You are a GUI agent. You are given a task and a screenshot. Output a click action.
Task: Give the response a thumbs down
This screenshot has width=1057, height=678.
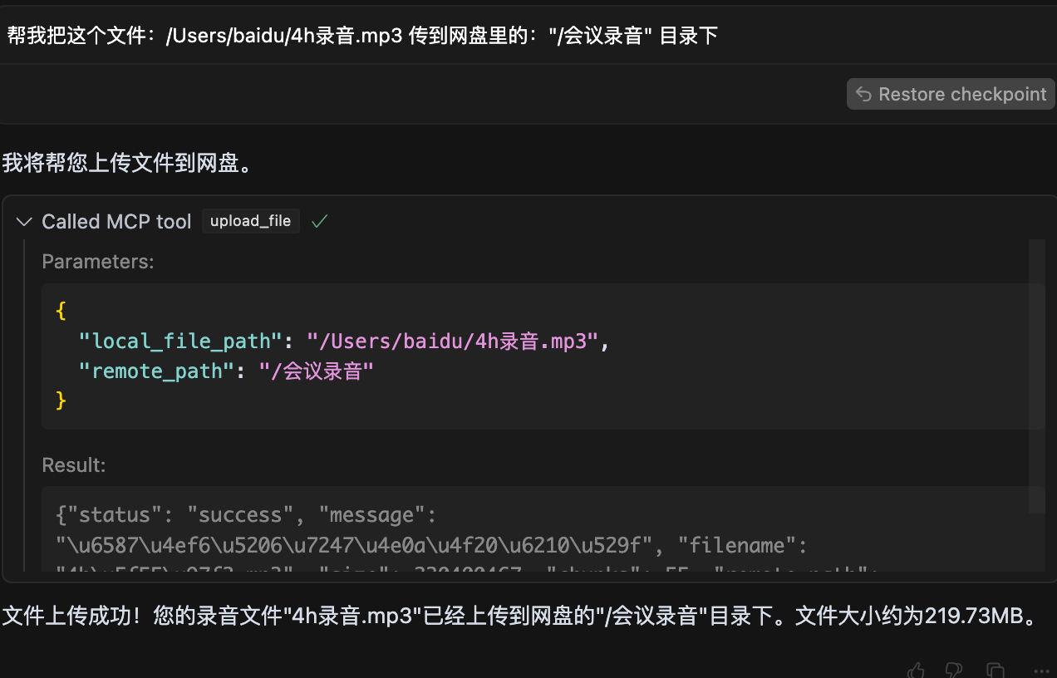954,670
